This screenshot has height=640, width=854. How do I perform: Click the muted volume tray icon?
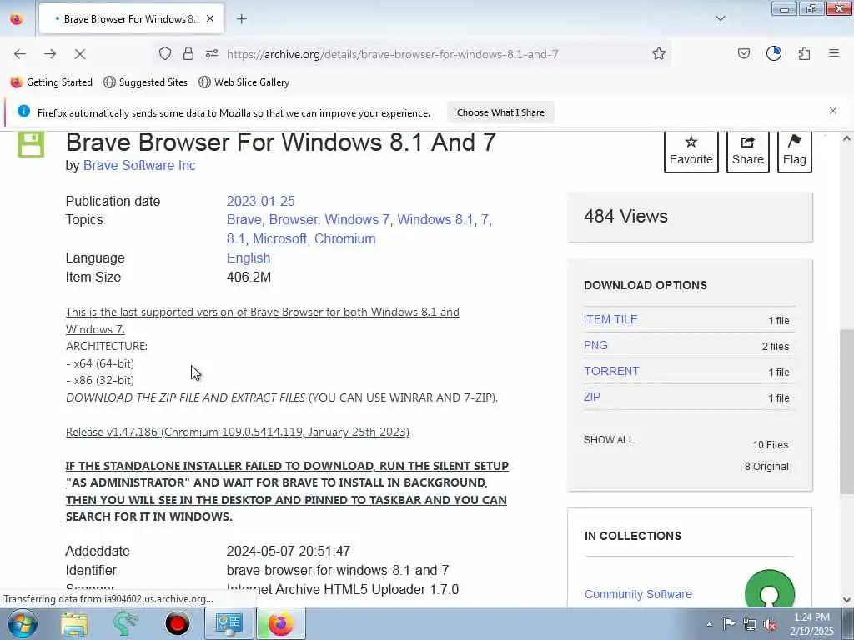point(770,624)
